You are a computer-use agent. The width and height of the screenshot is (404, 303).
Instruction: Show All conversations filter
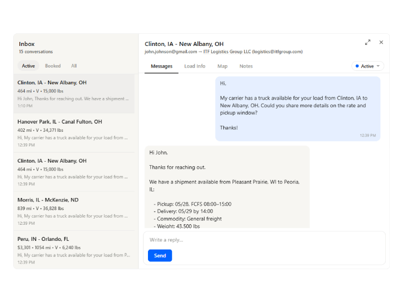(x=74, y=66)
